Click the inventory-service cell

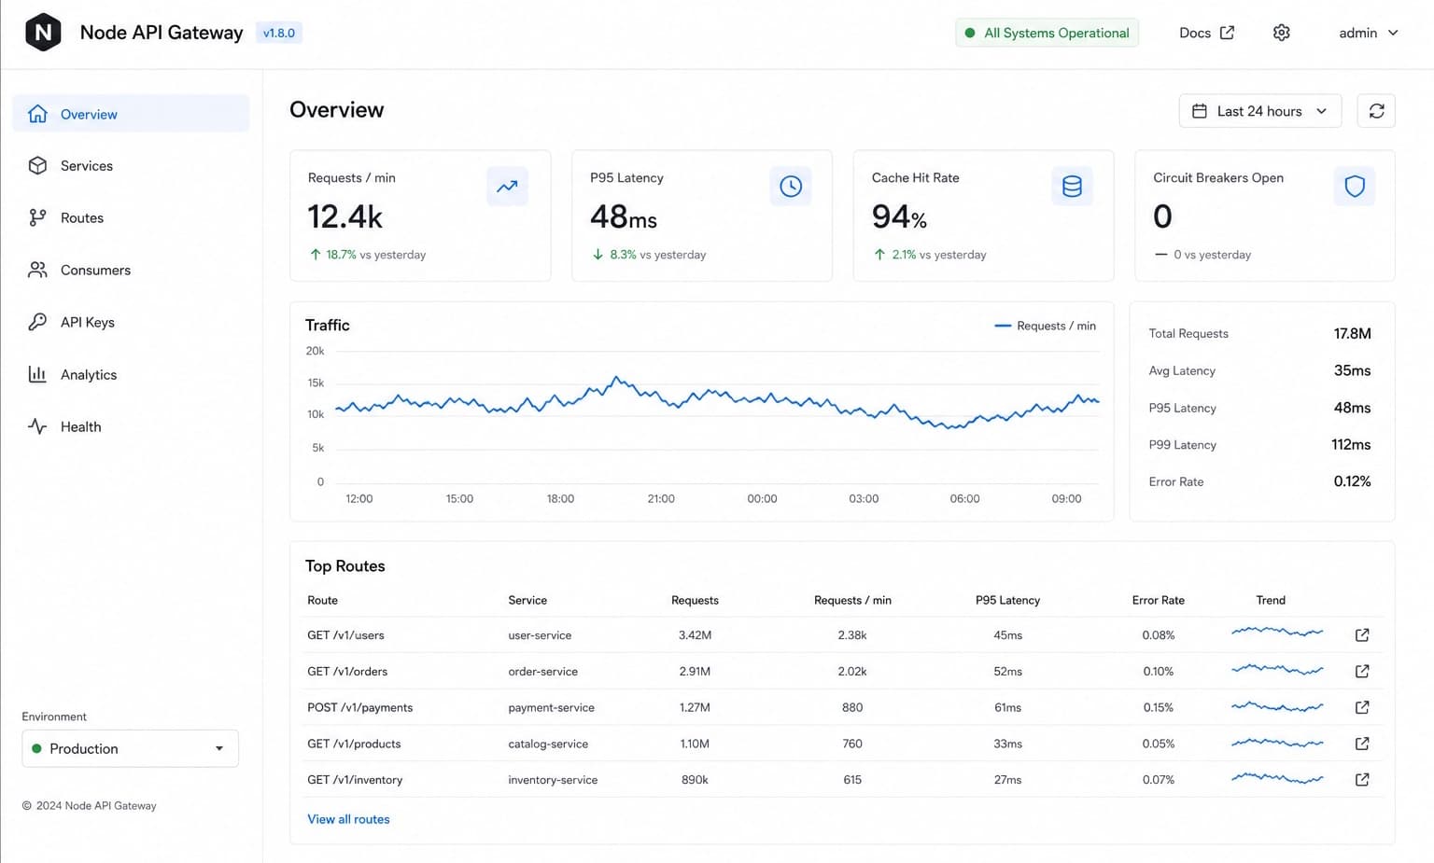coord(553,780)
